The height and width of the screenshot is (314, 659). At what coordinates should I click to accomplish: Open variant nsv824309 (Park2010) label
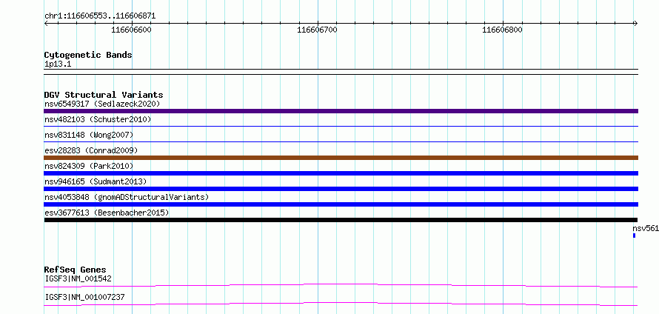pyautogui.click(x=89, y=166)
